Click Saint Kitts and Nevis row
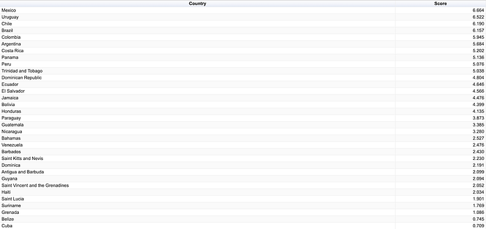The image size is (486, 229). pos(243,159)
